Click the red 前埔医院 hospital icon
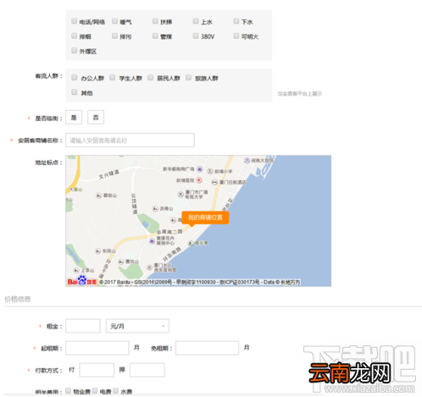 [199, 180]
